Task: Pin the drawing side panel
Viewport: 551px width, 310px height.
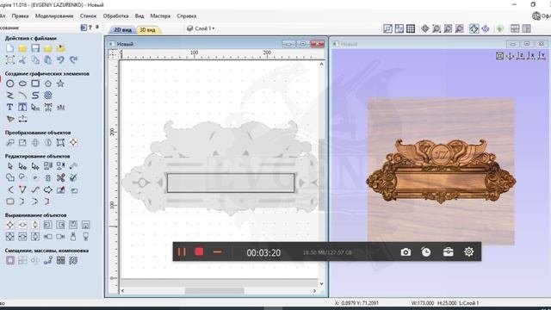Action: (97, 27)
